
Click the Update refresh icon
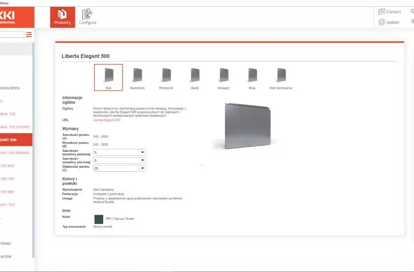(x=382, y=22)
